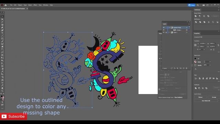
Task: Click the YouTube Subscribe button
Action: [x=13, y=116]
